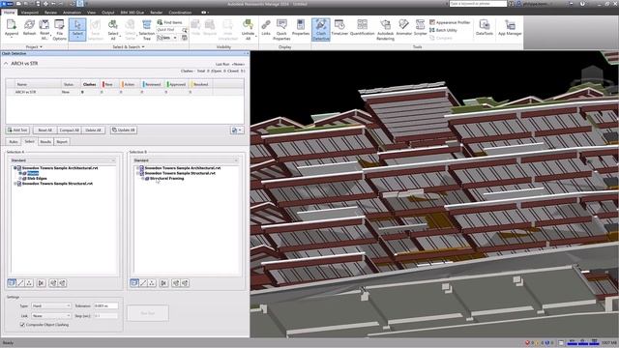
Task: Open the Selection Tree panel
Action: coord(146,30)
